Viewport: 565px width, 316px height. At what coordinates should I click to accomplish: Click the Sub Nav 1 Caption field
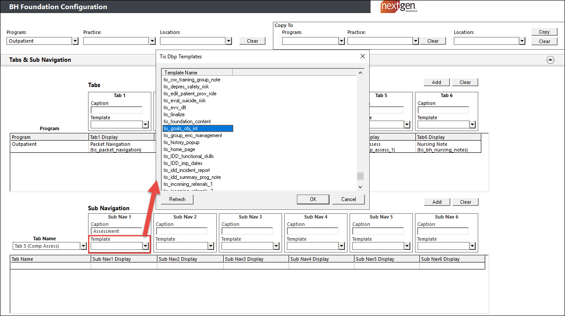(116, 231)
